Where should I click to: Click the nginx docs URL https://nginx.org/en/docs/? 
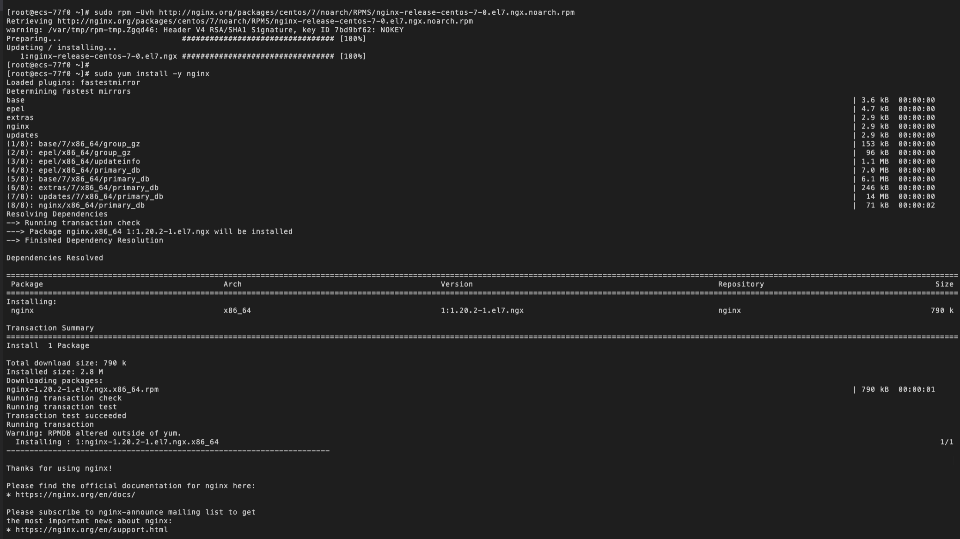pyautogui.click(x=75, y=495)
